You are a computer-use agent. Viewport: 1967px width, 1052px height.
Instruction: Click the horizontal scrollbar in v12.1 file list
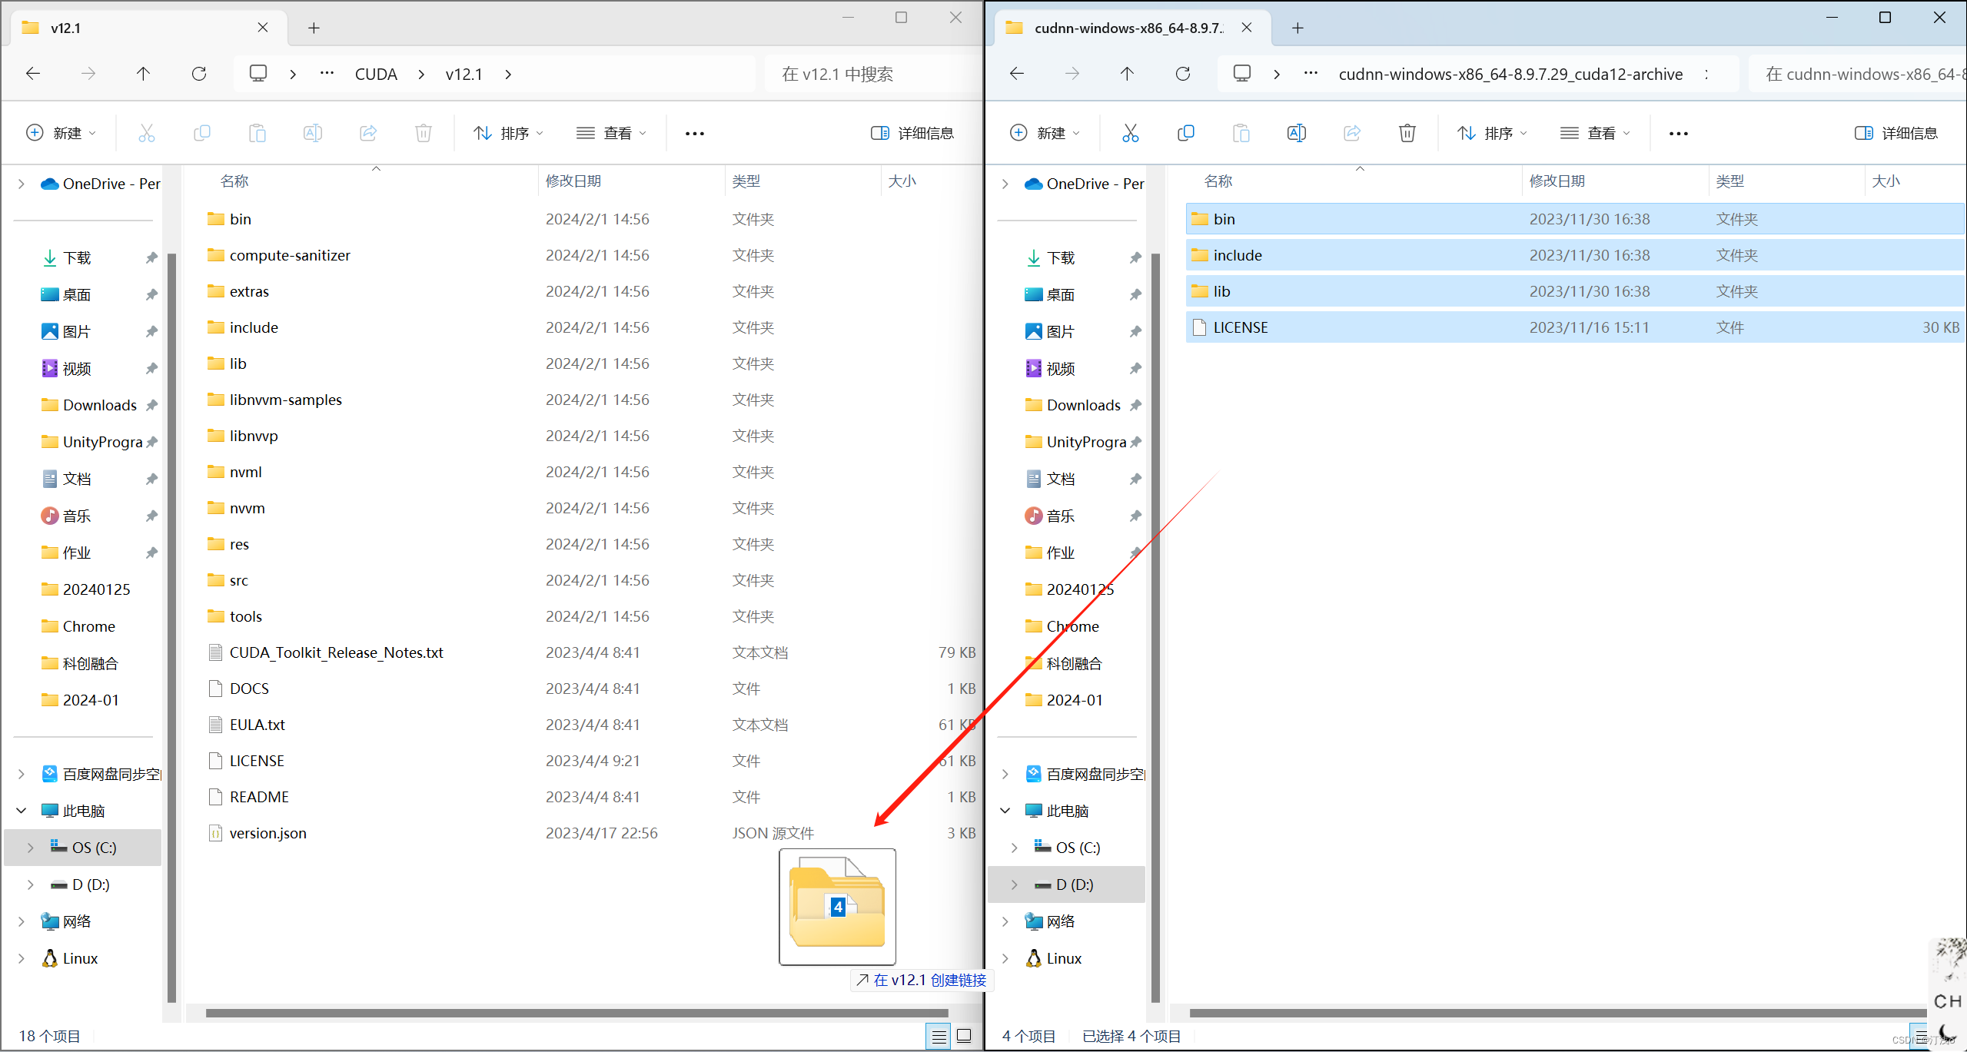576,1013
